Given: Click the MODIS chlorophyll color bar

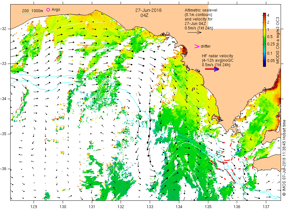Looking at the screenshot, I should (x=264, y=40).
